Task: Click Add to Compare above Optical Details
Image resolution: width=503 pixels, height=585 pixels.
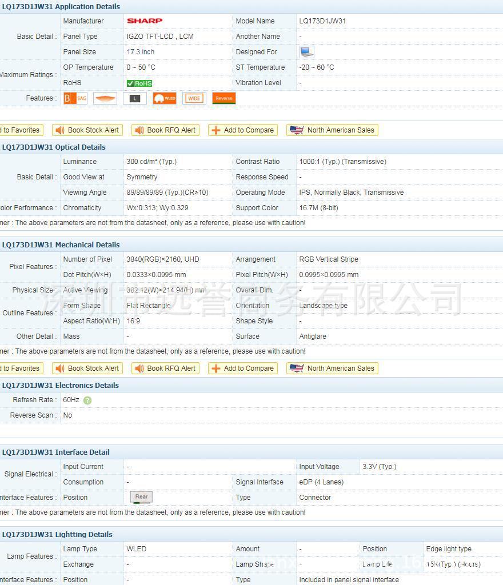Action: pyautogui.click(x=243, y=130)
